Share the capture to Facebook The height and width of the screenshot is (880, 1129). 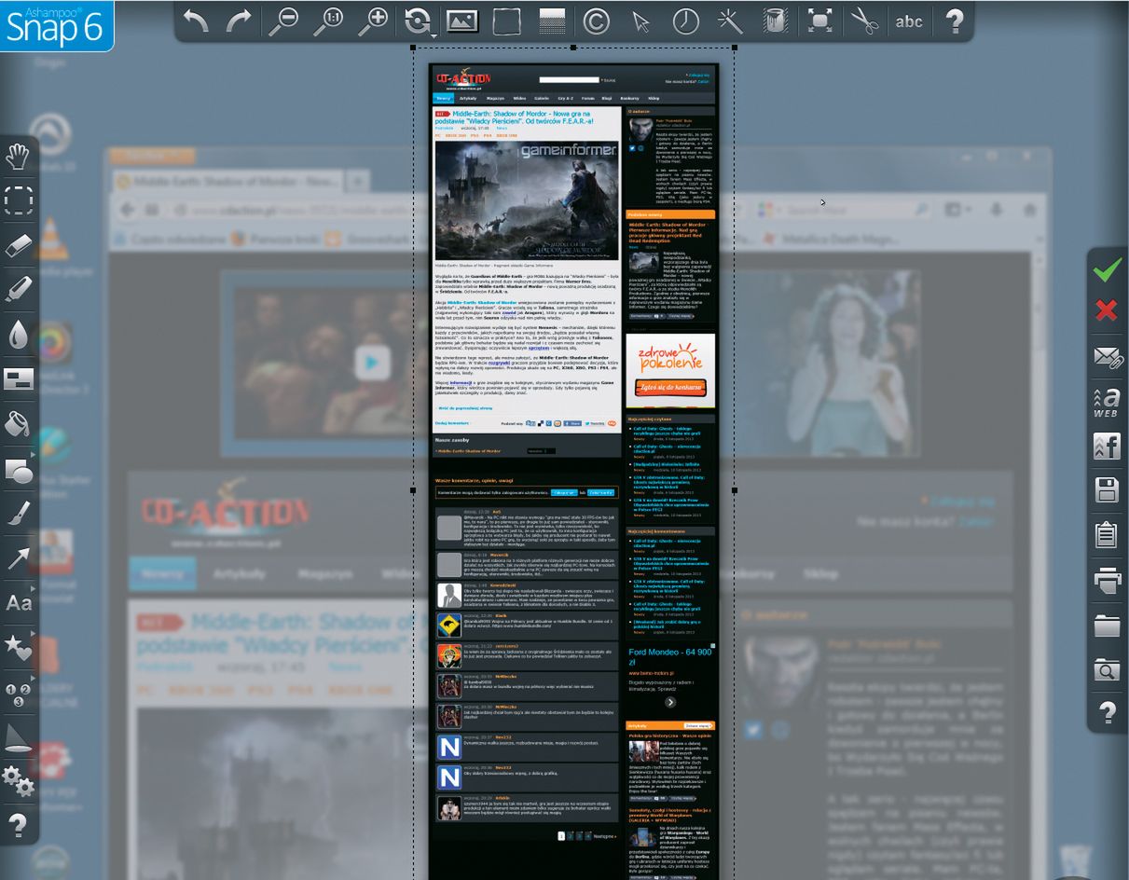click(1107, 447)
